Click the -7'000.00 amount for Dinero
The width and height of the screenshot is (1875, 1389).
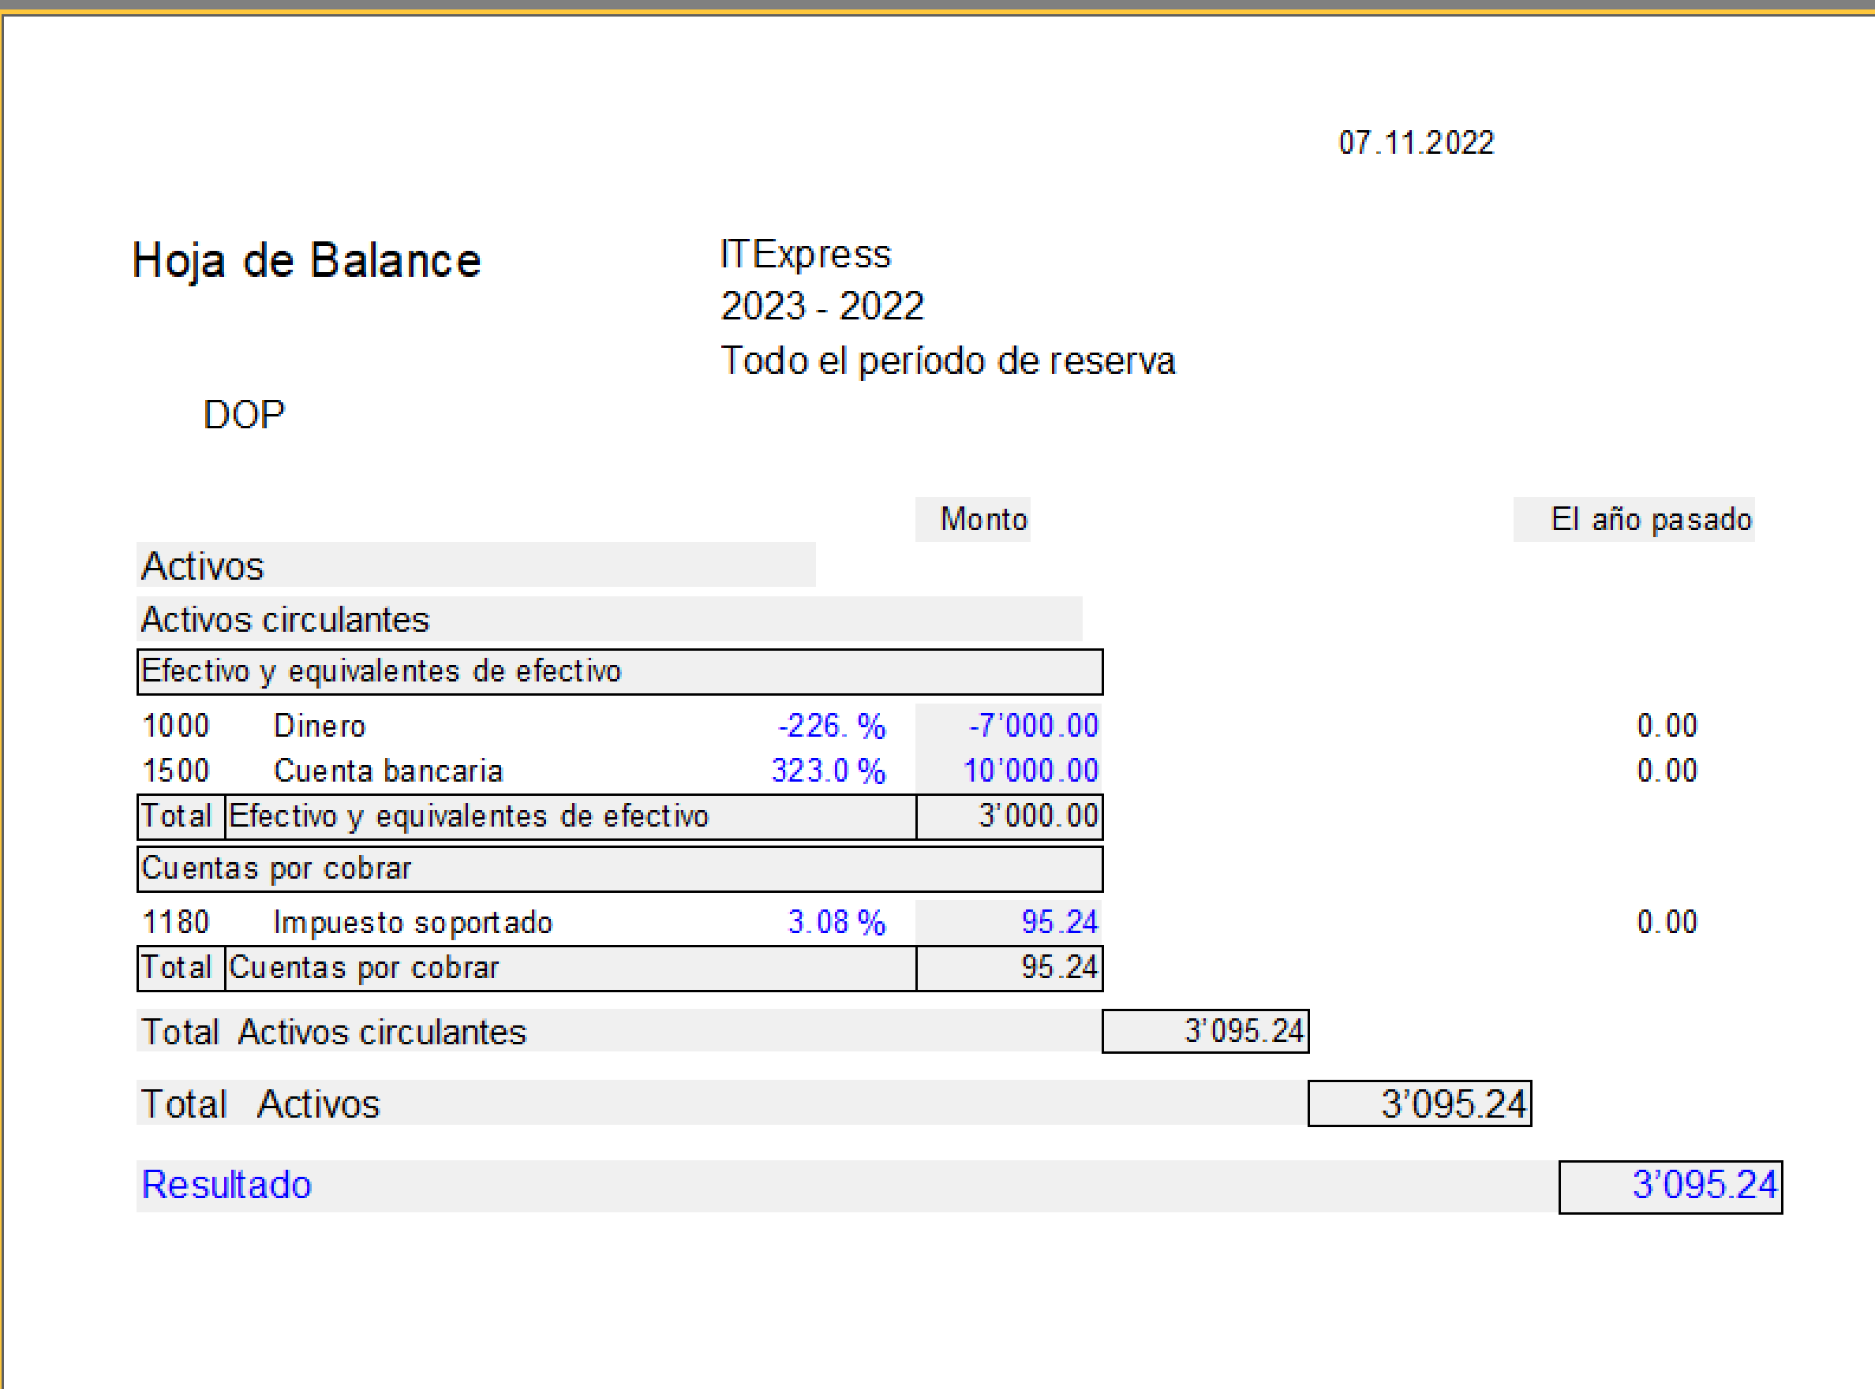pos(1032,726)
